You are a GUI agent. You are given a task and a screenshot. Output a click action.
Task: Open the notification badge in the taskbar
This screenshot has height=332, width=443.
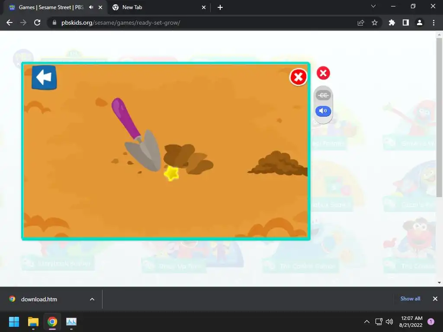[431, 322]
